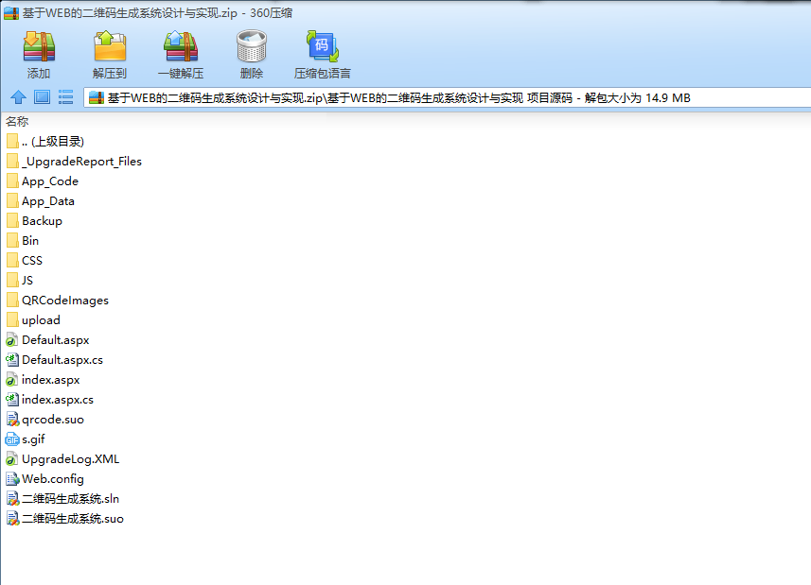The image size is (811, 585).
Task: Click the 添加 (Add) toolbar icon
Action: [x=39, y=46]
